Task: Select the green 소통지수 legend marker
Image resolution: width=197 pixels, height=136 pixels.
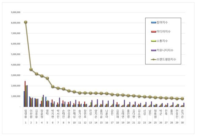Action: click(x=152, y=40)
